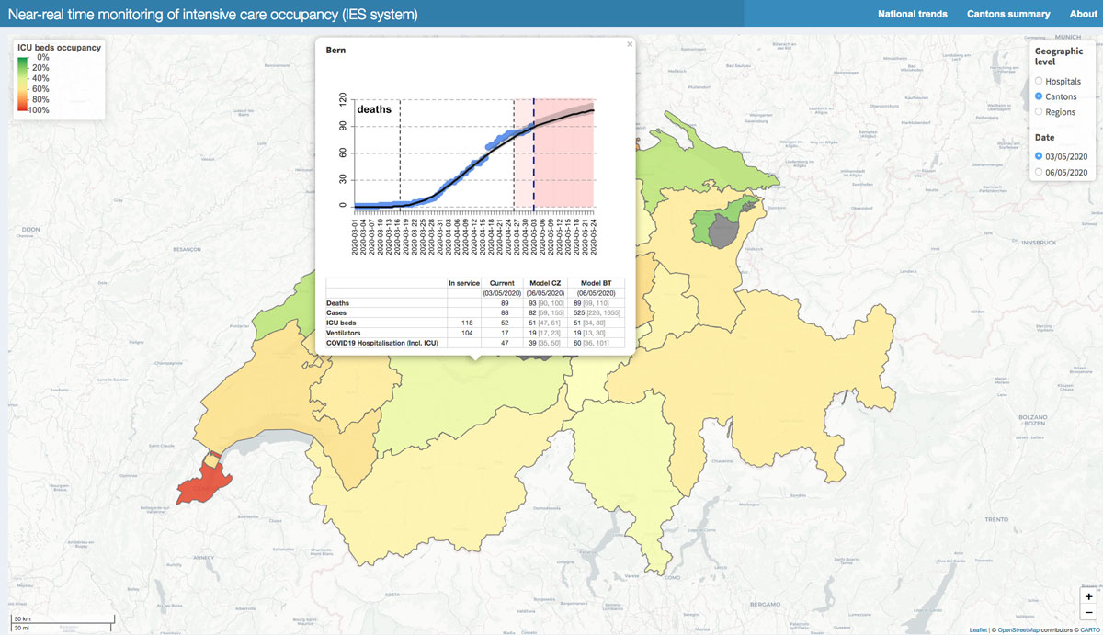Select the Cantons geographic level

[1040, 96]
